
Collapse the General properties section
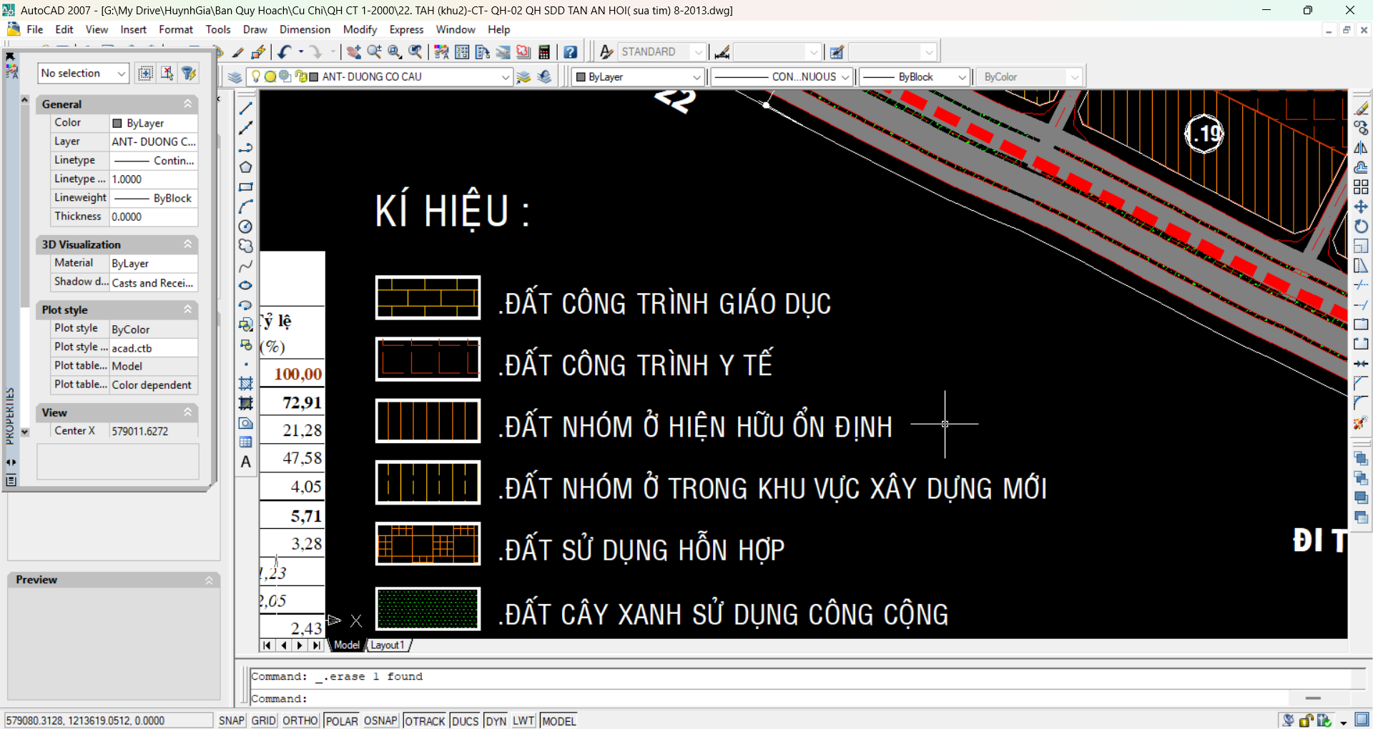click(x=188, y=104)
